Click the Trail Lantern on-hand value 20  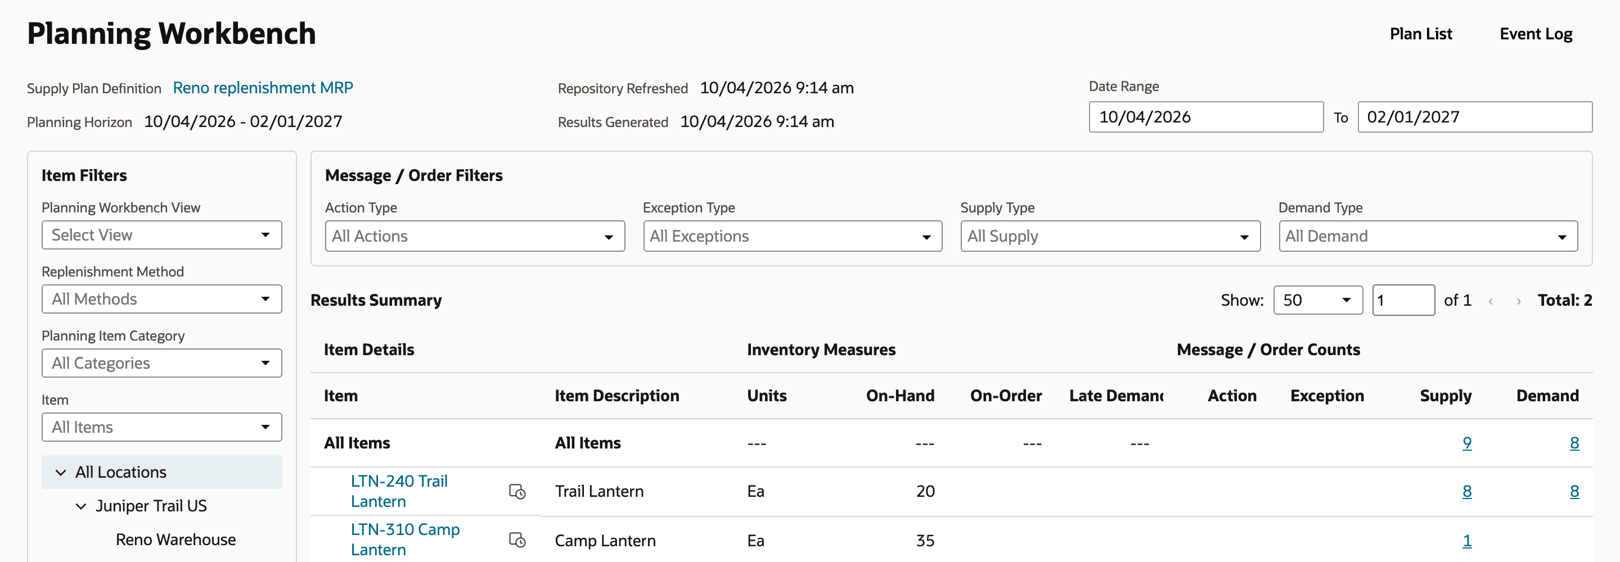925,492
